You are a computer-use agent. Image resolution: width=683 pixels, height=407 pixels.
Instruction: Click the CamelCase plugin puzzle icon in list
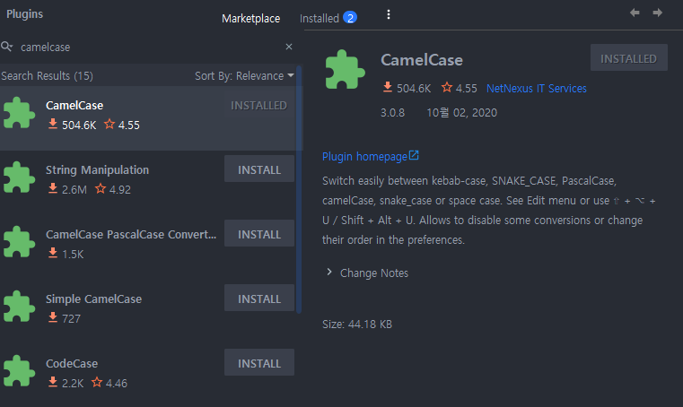tap(19, 113)
